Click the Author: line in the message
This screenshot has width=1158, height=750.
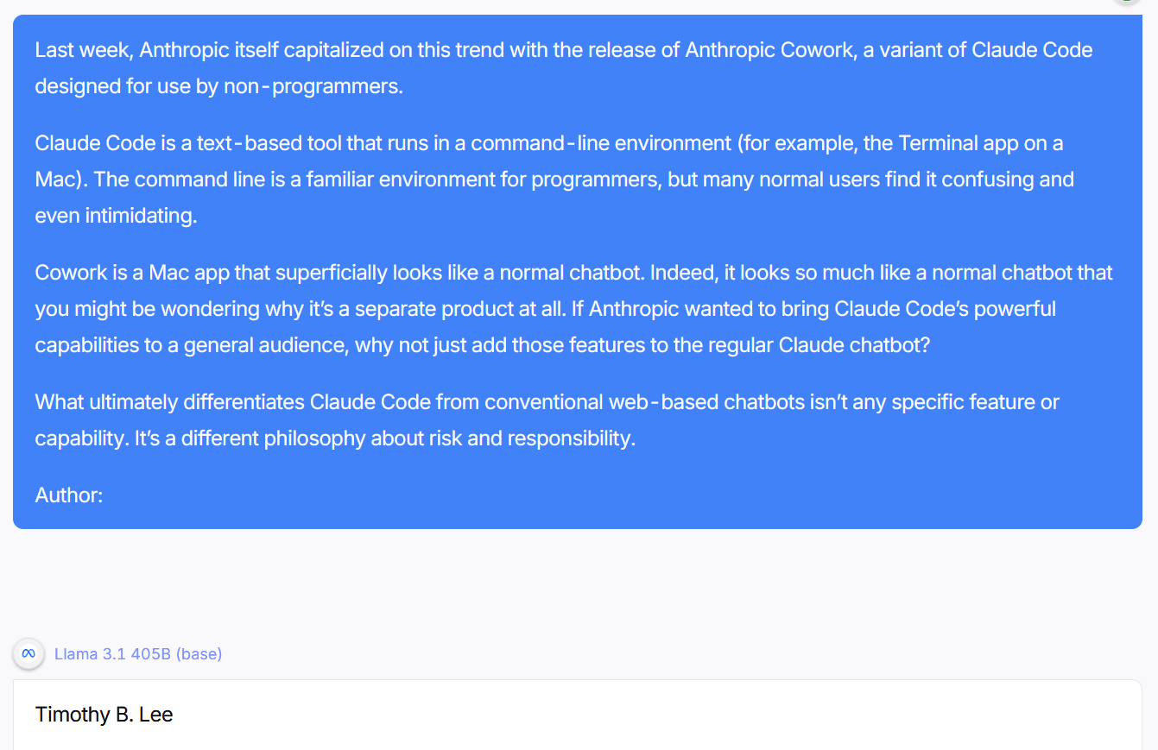68,495
